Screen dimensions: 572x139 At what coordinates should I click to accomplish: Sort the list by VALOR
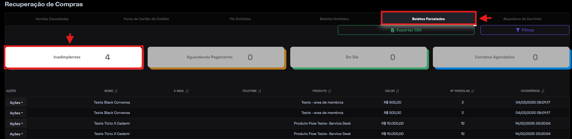pos(397,91)
